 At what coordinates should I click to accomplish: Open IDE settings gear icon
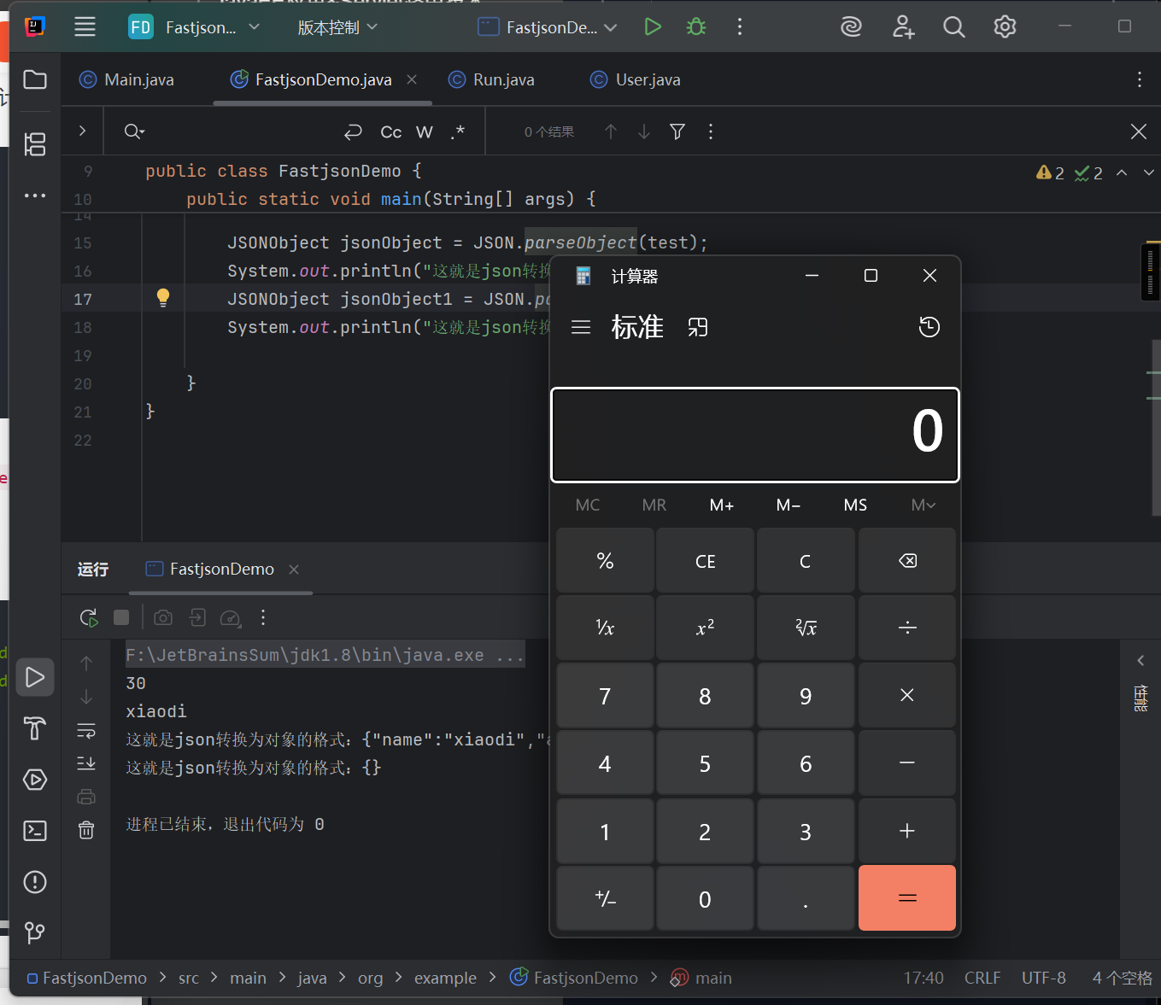coord(1005,27)
